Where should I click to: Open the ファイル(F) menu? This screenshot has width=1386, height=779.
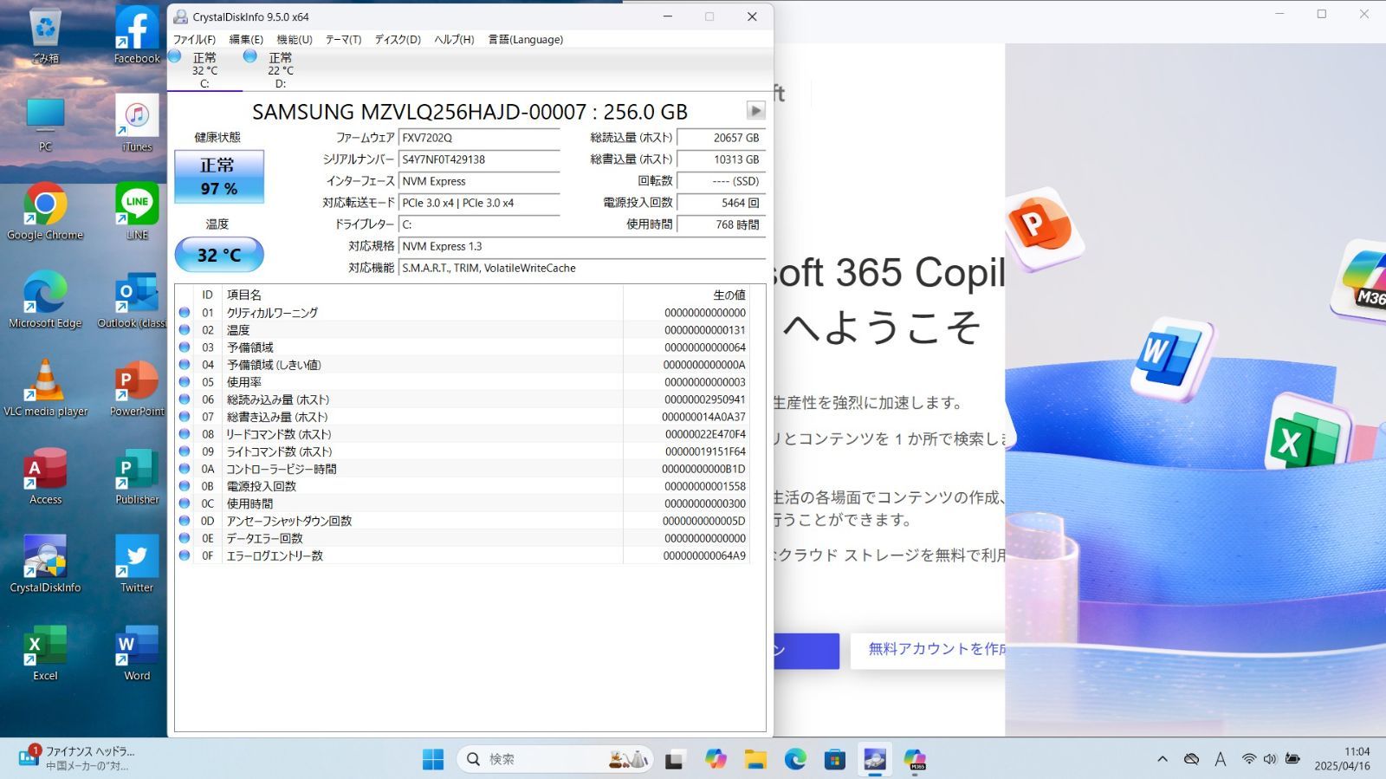coord(194,40)
